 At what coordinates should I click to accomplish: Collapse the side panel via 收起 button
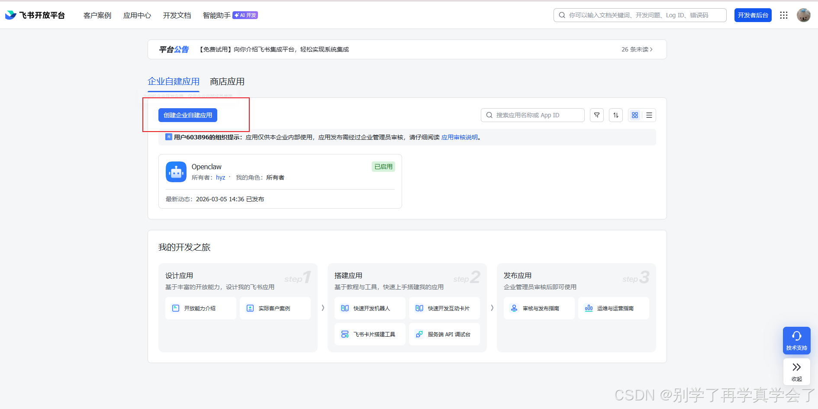coord(796,371)
